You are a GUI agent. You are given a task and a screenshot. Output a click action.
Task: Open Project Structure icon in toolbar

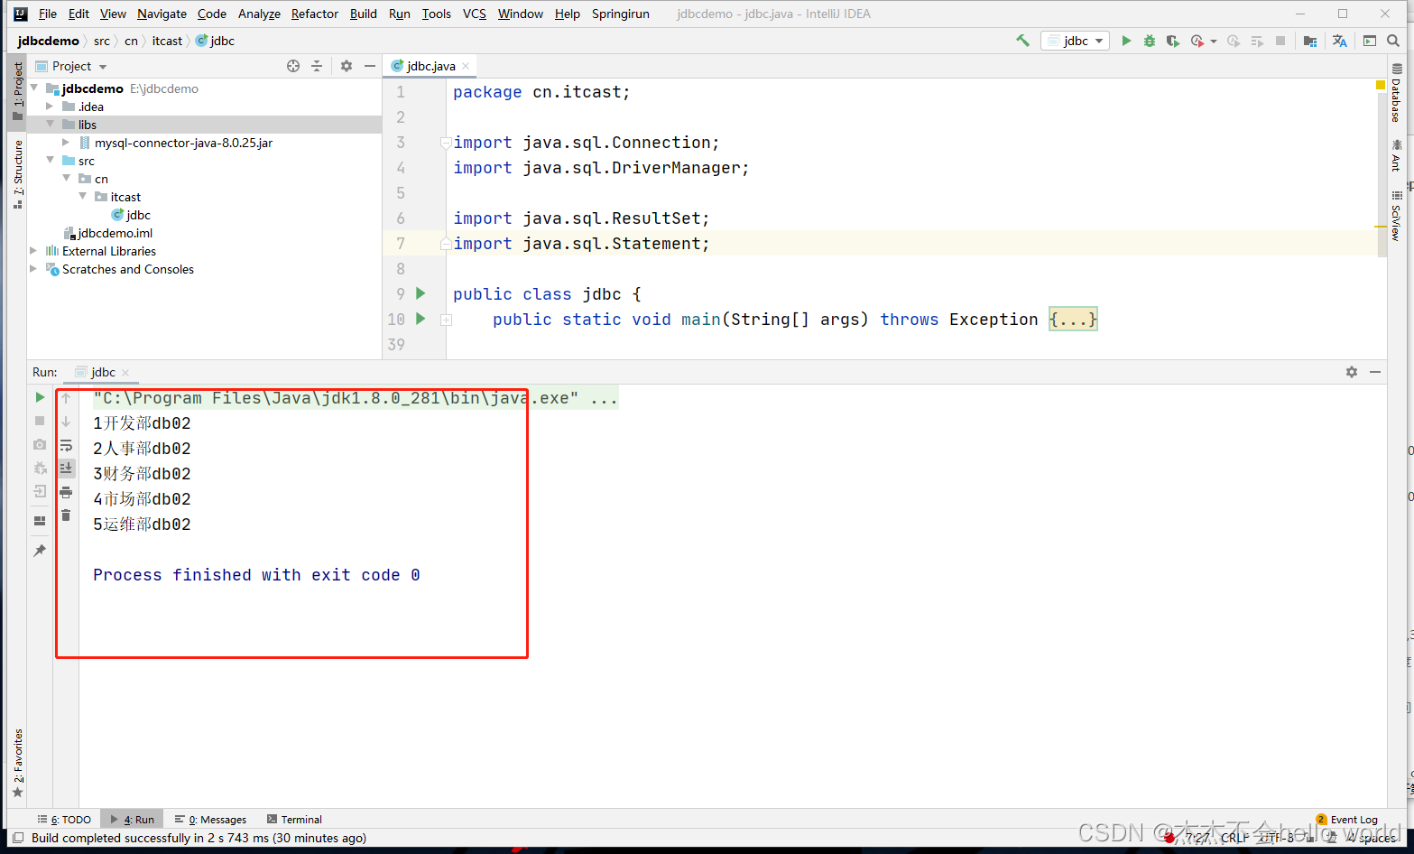(x=1310, y=41)
